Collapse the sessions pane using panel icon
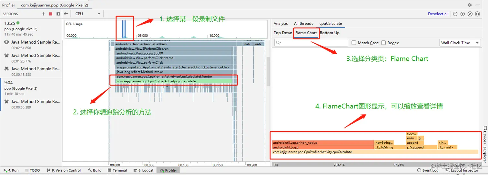The image size is (488, 175). point(58,14)
